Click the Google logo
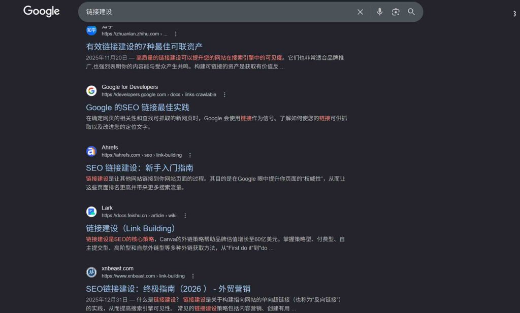 (x=42, y=11)
